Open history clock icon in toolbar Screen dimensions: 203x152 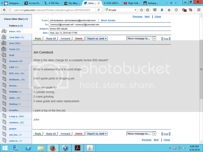(x=176, y=10)
